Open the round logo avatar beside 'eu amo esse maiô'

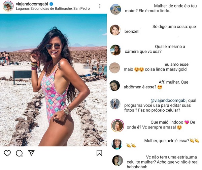[115, 67]
